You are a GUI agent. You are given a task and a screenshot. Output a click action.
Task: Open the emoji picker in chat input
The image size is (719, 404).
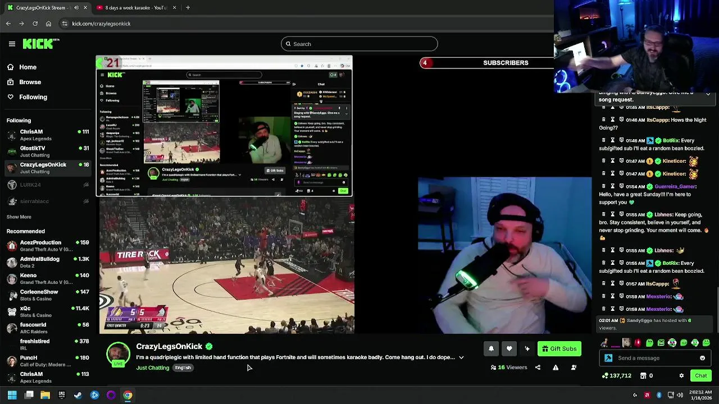[702, 358]
